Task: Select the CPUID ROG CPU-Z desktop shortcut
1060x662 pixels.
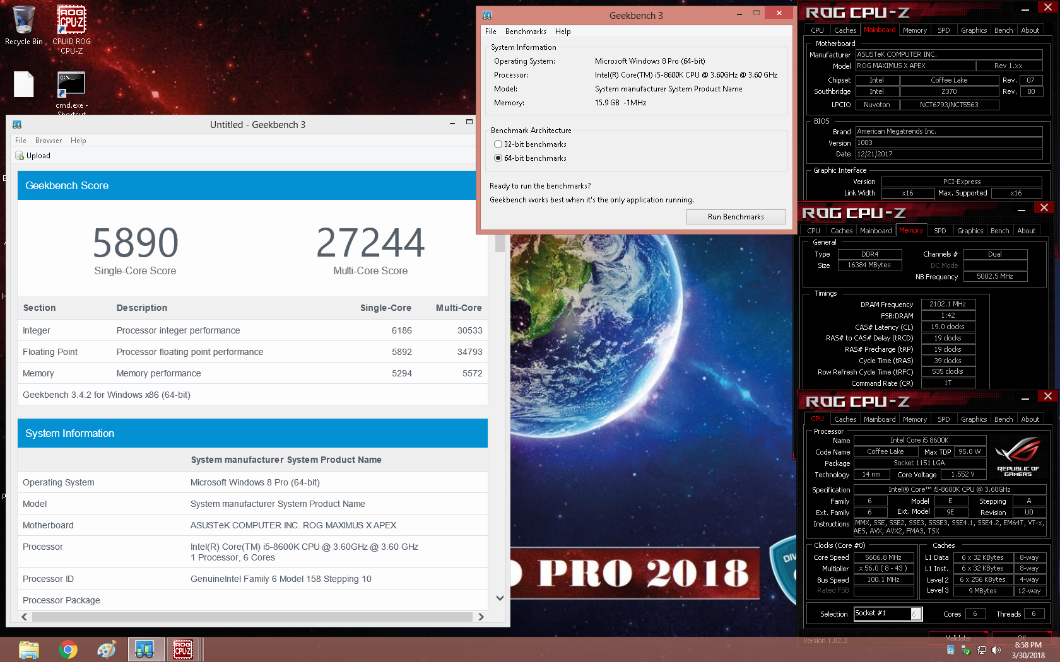Action: click(x=71, y=29)
